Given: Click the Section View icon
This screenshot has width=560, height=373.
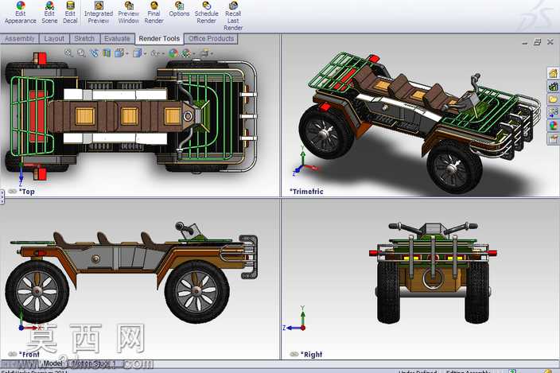Looking at the screenshot, I should tap(107, 53).
